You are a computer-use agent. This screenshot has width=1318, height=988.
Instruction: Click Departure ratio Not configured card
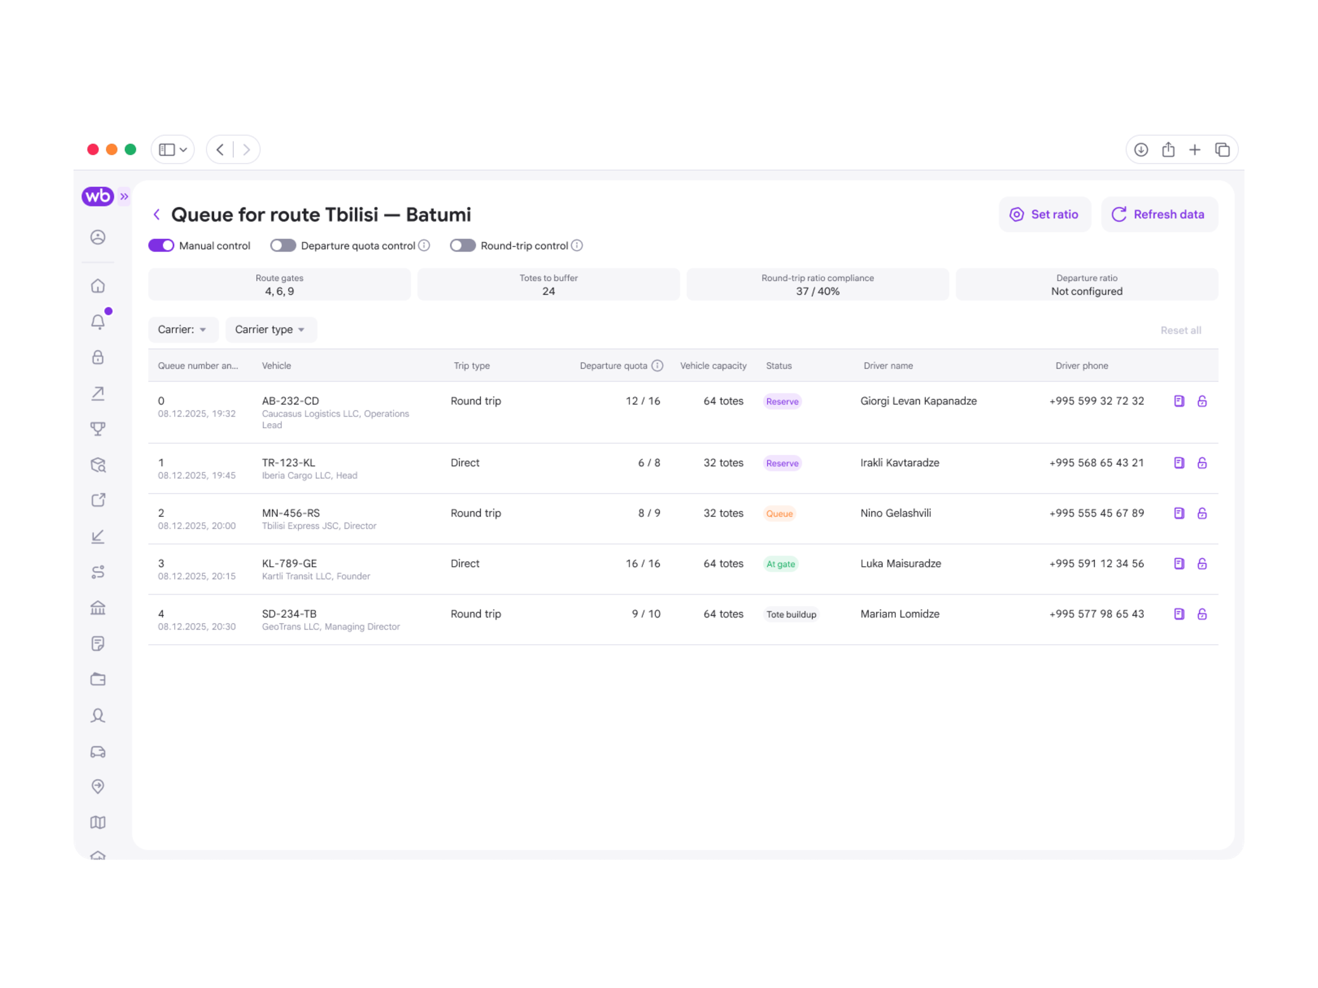coord(1087,284)
